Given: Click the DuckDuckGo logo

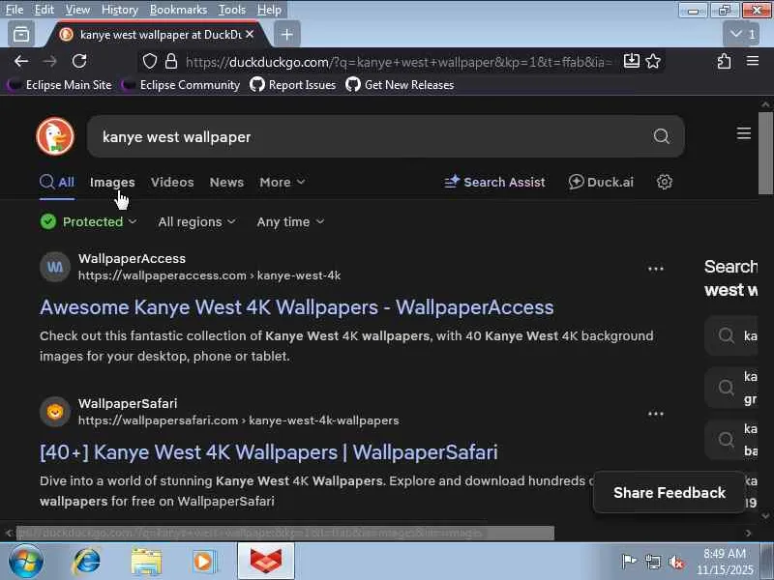Looking at the screenshot, I should (x=55, y=136).
